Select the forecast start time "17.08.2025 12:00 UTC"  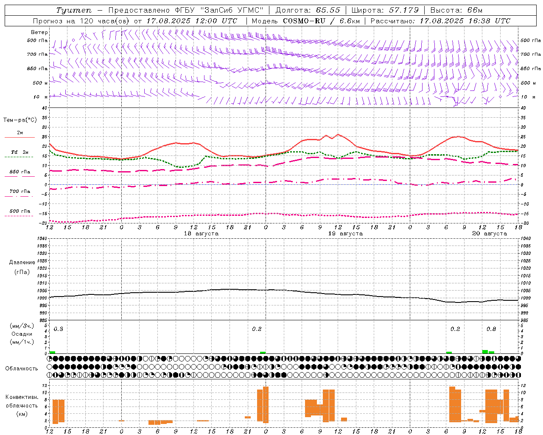(192, 21)
